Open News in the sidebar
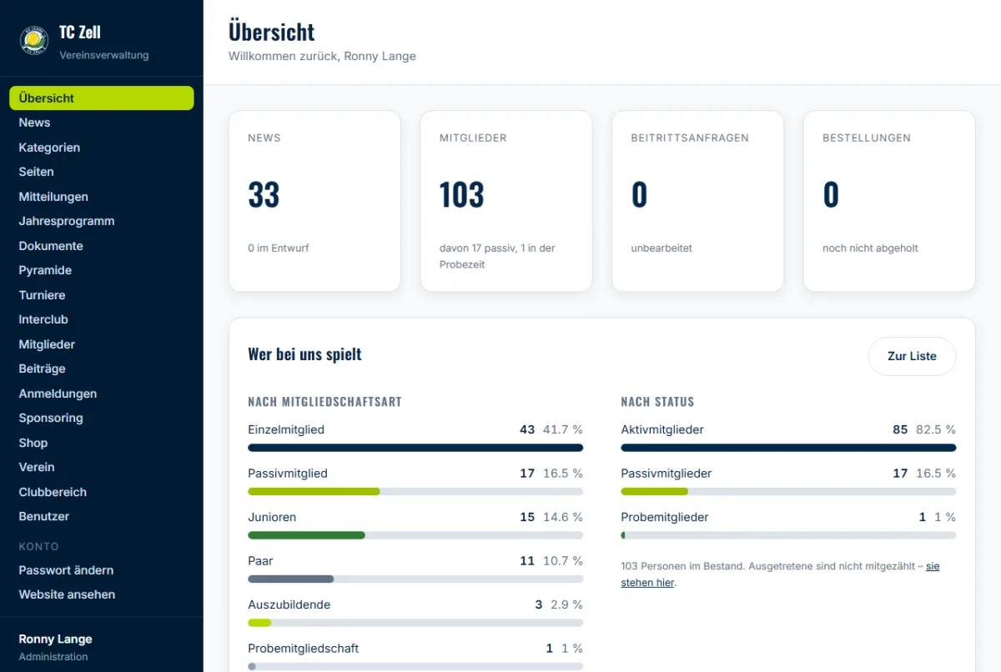 pos(101,123)
